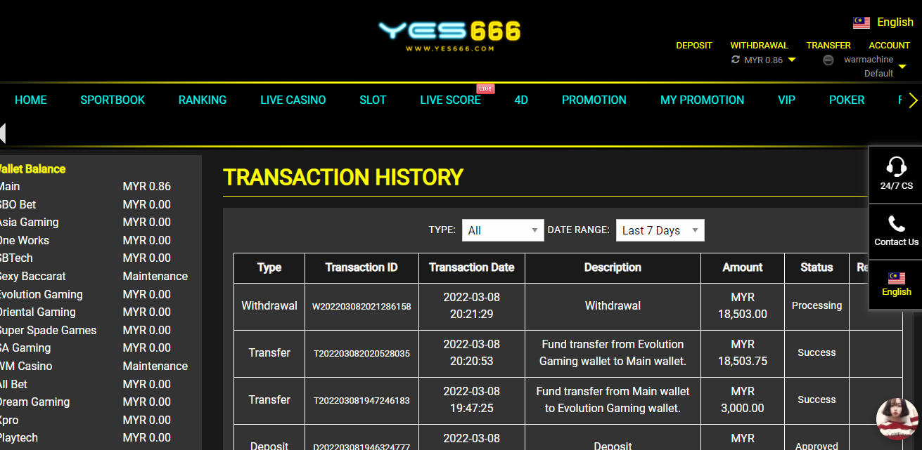Click the left collapse arrow icon
This screenshot has height=450, width=922.
click(x=3, y=133)
